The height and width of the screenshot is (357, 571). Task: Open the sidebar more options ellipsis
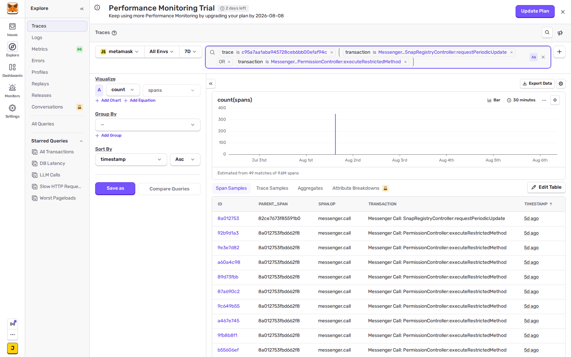[x=13, y=335]
